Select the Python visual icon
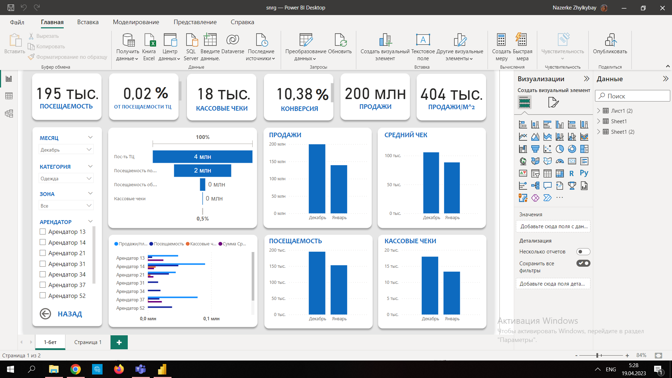Screen dimensions: 672x378 [x=584, y=173]
